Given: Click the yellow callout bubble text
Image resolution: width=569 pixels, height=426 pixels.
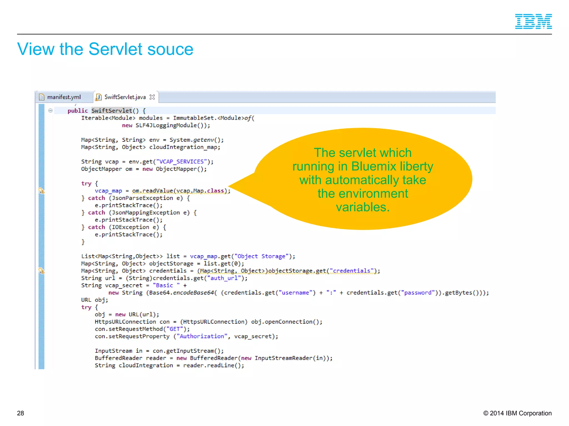Looking at the screenshot, I should click(x=363, y=180).
